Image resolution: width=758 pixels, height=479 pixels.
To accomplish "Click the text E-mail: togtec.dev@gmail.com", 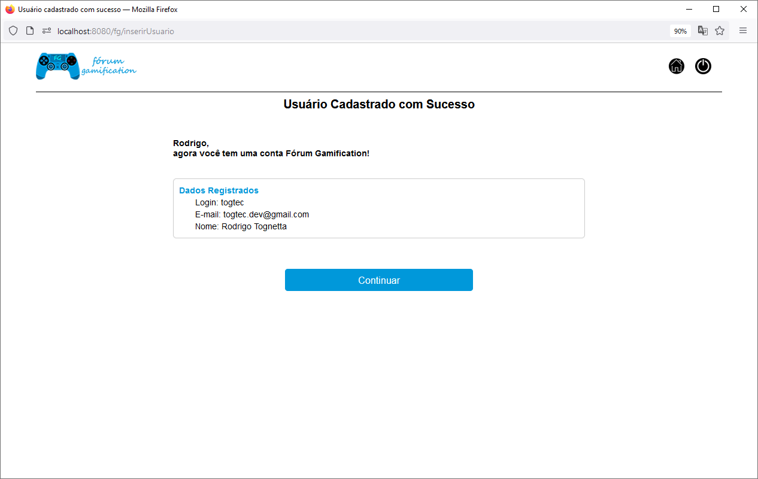I will [252, 214].
